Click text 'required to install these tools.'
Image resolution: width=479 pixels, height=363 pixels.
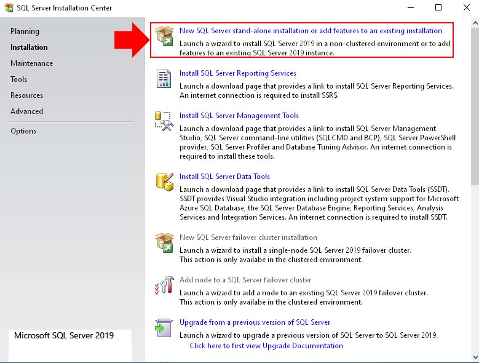click(x=227, y=156)
